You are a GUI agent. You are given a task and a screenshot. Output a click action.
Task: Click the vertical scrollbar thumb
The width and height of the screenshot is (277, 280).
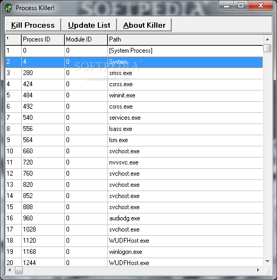click(267, 48)
